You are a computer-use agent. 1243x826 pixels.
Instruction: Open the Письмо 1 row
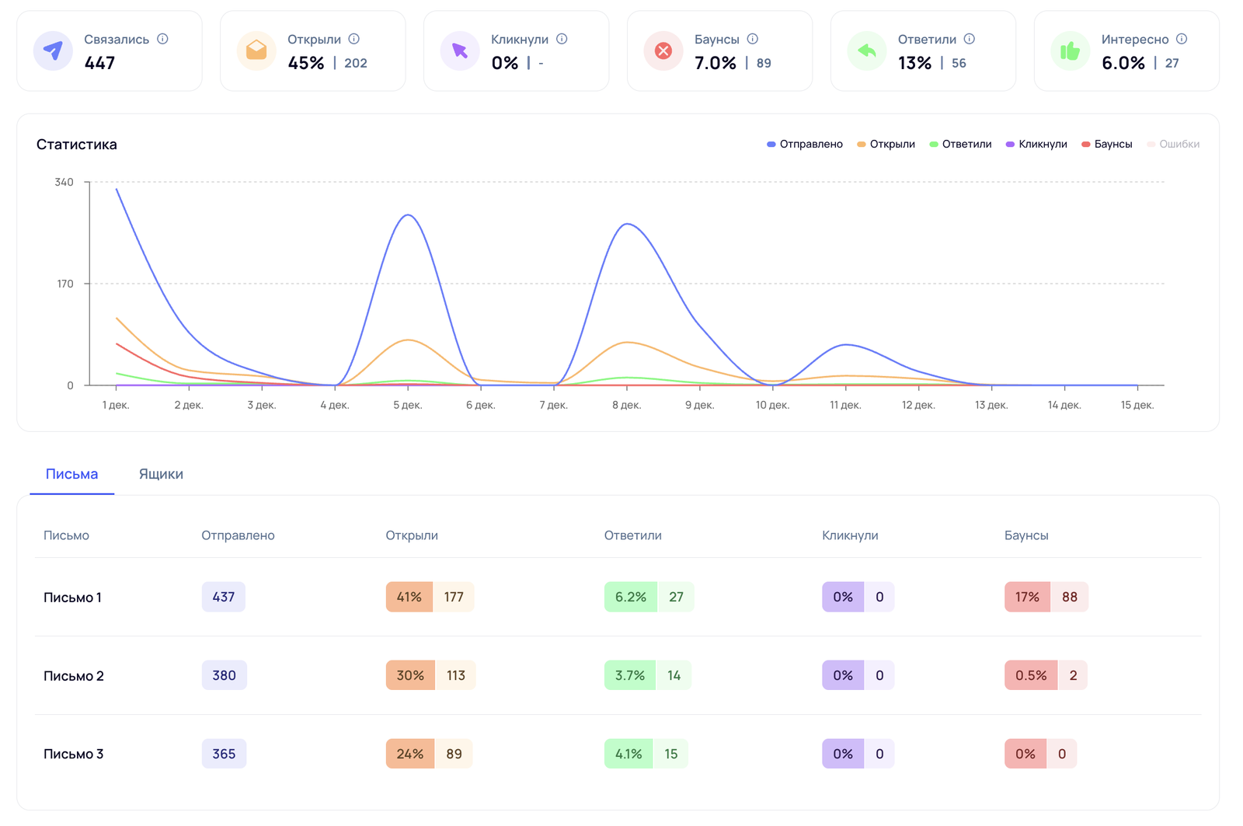tap(72, 598)
